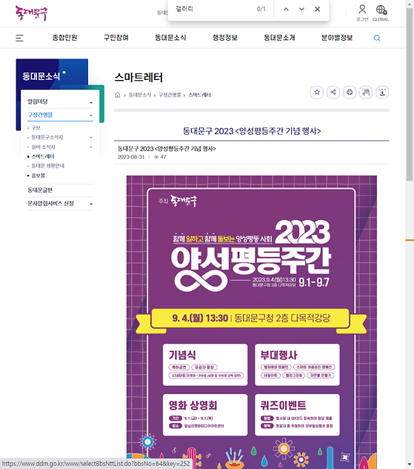
Task: Click the download screen capture icon
Action: click(382, 92)
